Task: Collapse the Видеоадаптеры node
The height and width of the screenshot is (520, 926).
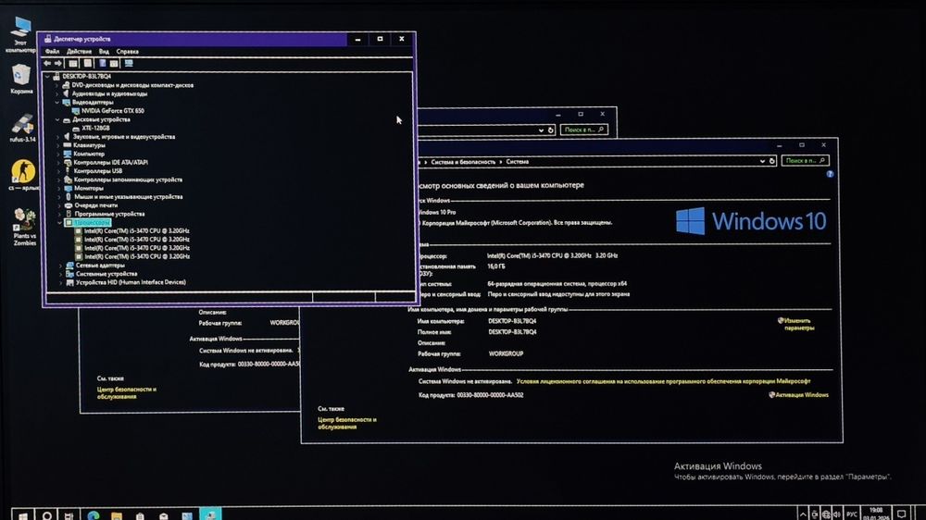Action: click(57, 102)
